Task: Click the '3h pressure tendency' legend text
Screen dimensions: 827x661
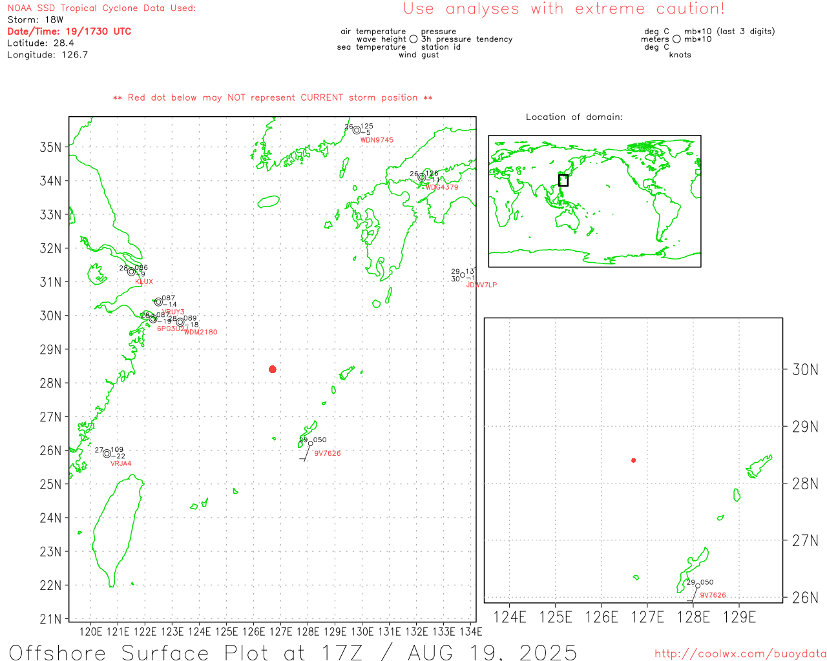Action: (467, 39)
